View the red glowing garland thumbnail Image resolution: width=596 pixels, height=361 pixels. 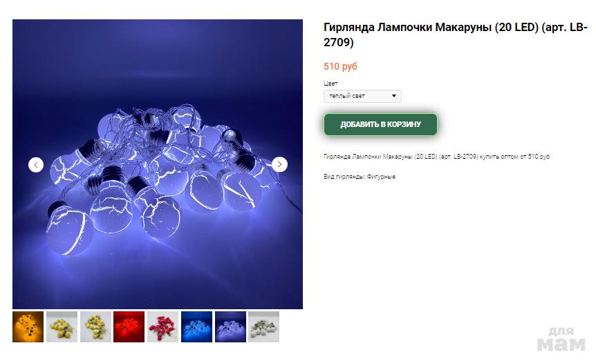click(x=129, y=327)
